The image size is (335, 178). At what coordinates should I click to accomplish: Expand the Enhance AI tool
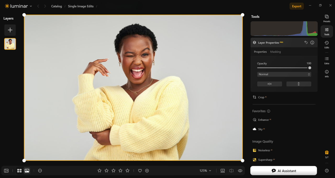click(262, 120)
